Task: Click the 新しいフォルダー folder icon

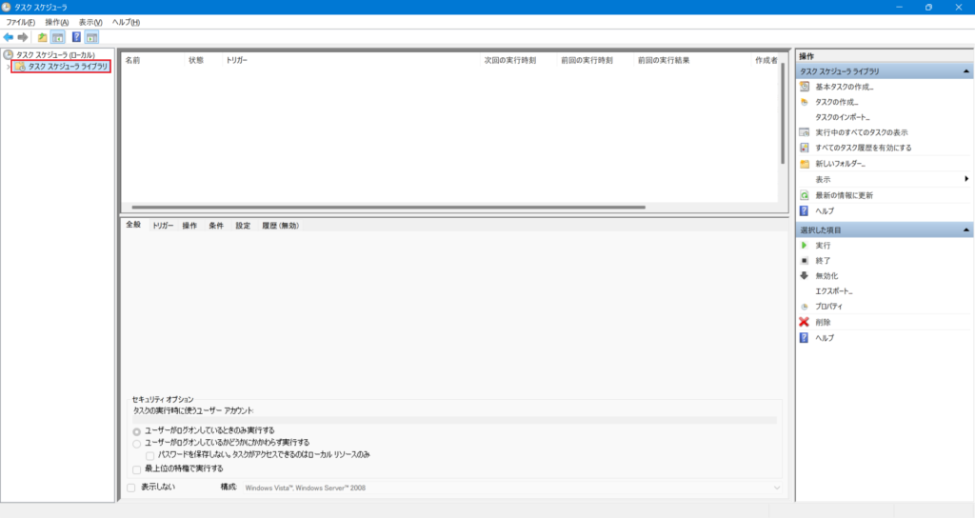Action: 805,164
